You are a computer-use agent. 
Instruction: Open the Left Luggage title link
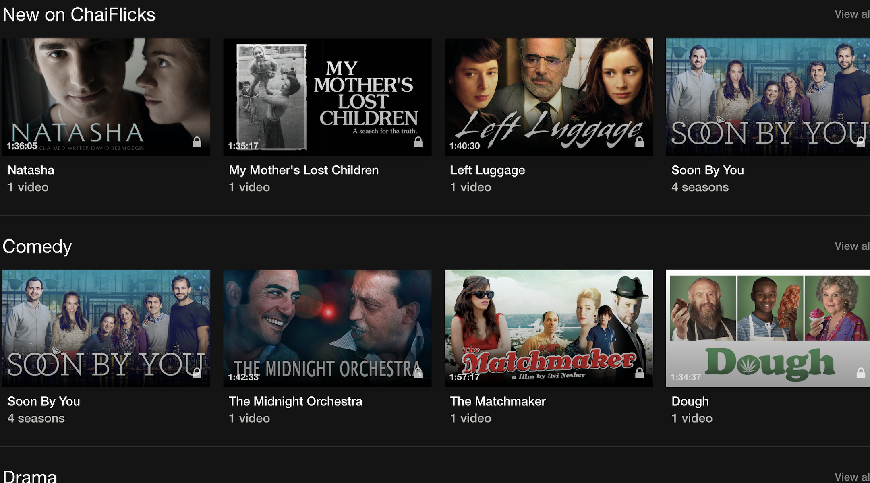(x=487, y=170)
